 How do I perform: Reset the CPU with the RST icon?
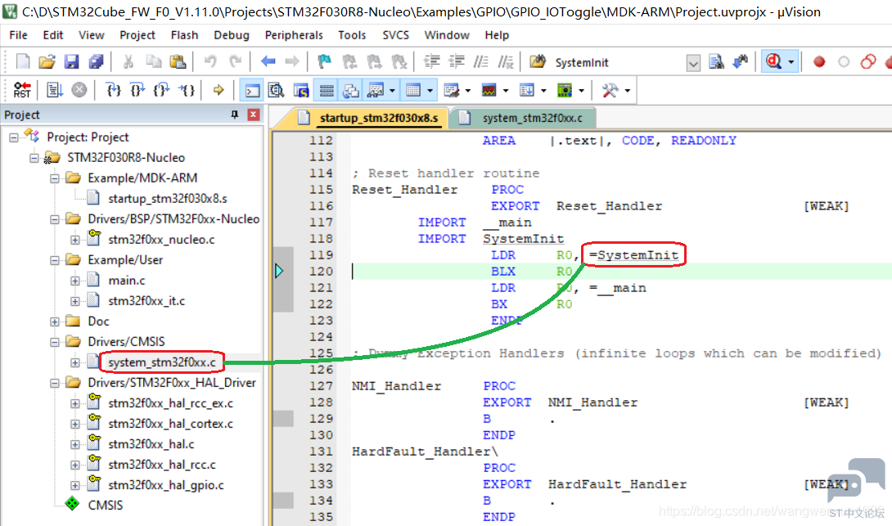pyautogui.click(x=22, y=90)
